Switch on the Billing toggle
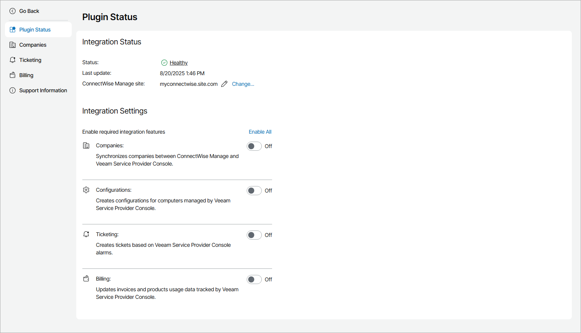Image resolution: width=581 pixels, height=333 pixels. tap(254, 279)
